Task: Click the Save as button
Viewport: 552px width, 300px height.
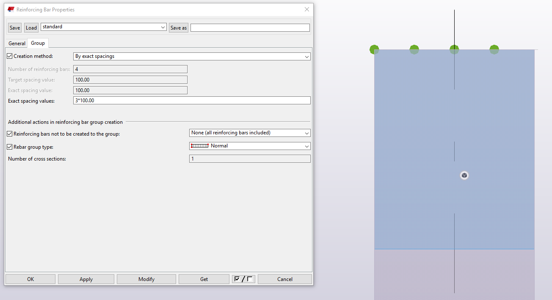Action: 179,28
